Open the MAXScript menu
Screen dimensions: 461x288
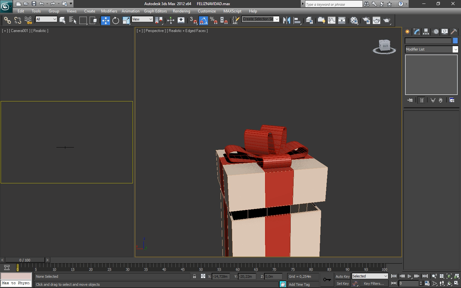pyautogui.click(x=232, y=11)
